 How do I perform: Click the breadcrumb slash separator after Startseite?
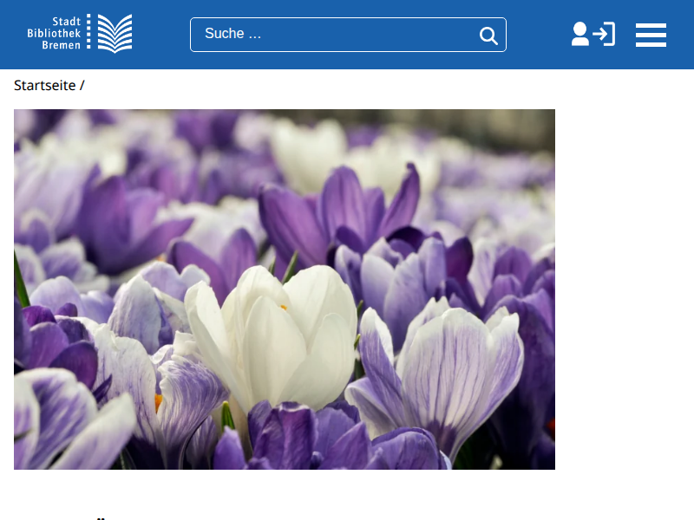point(82,85)
